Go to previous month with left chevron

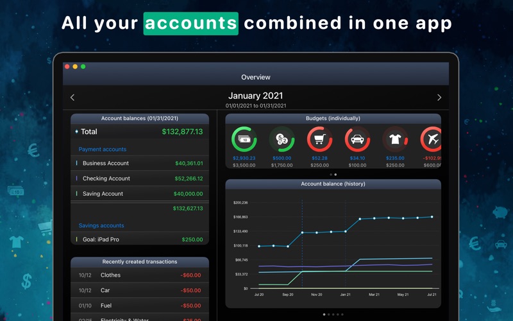[72, 98]
